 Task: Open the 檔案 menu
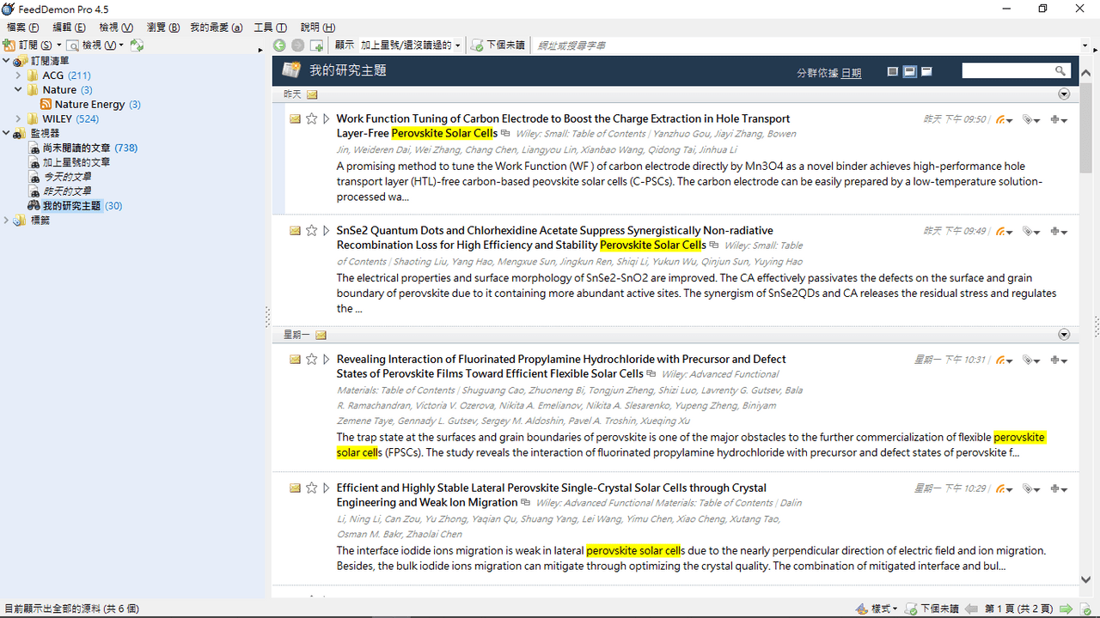coord(22,27)
